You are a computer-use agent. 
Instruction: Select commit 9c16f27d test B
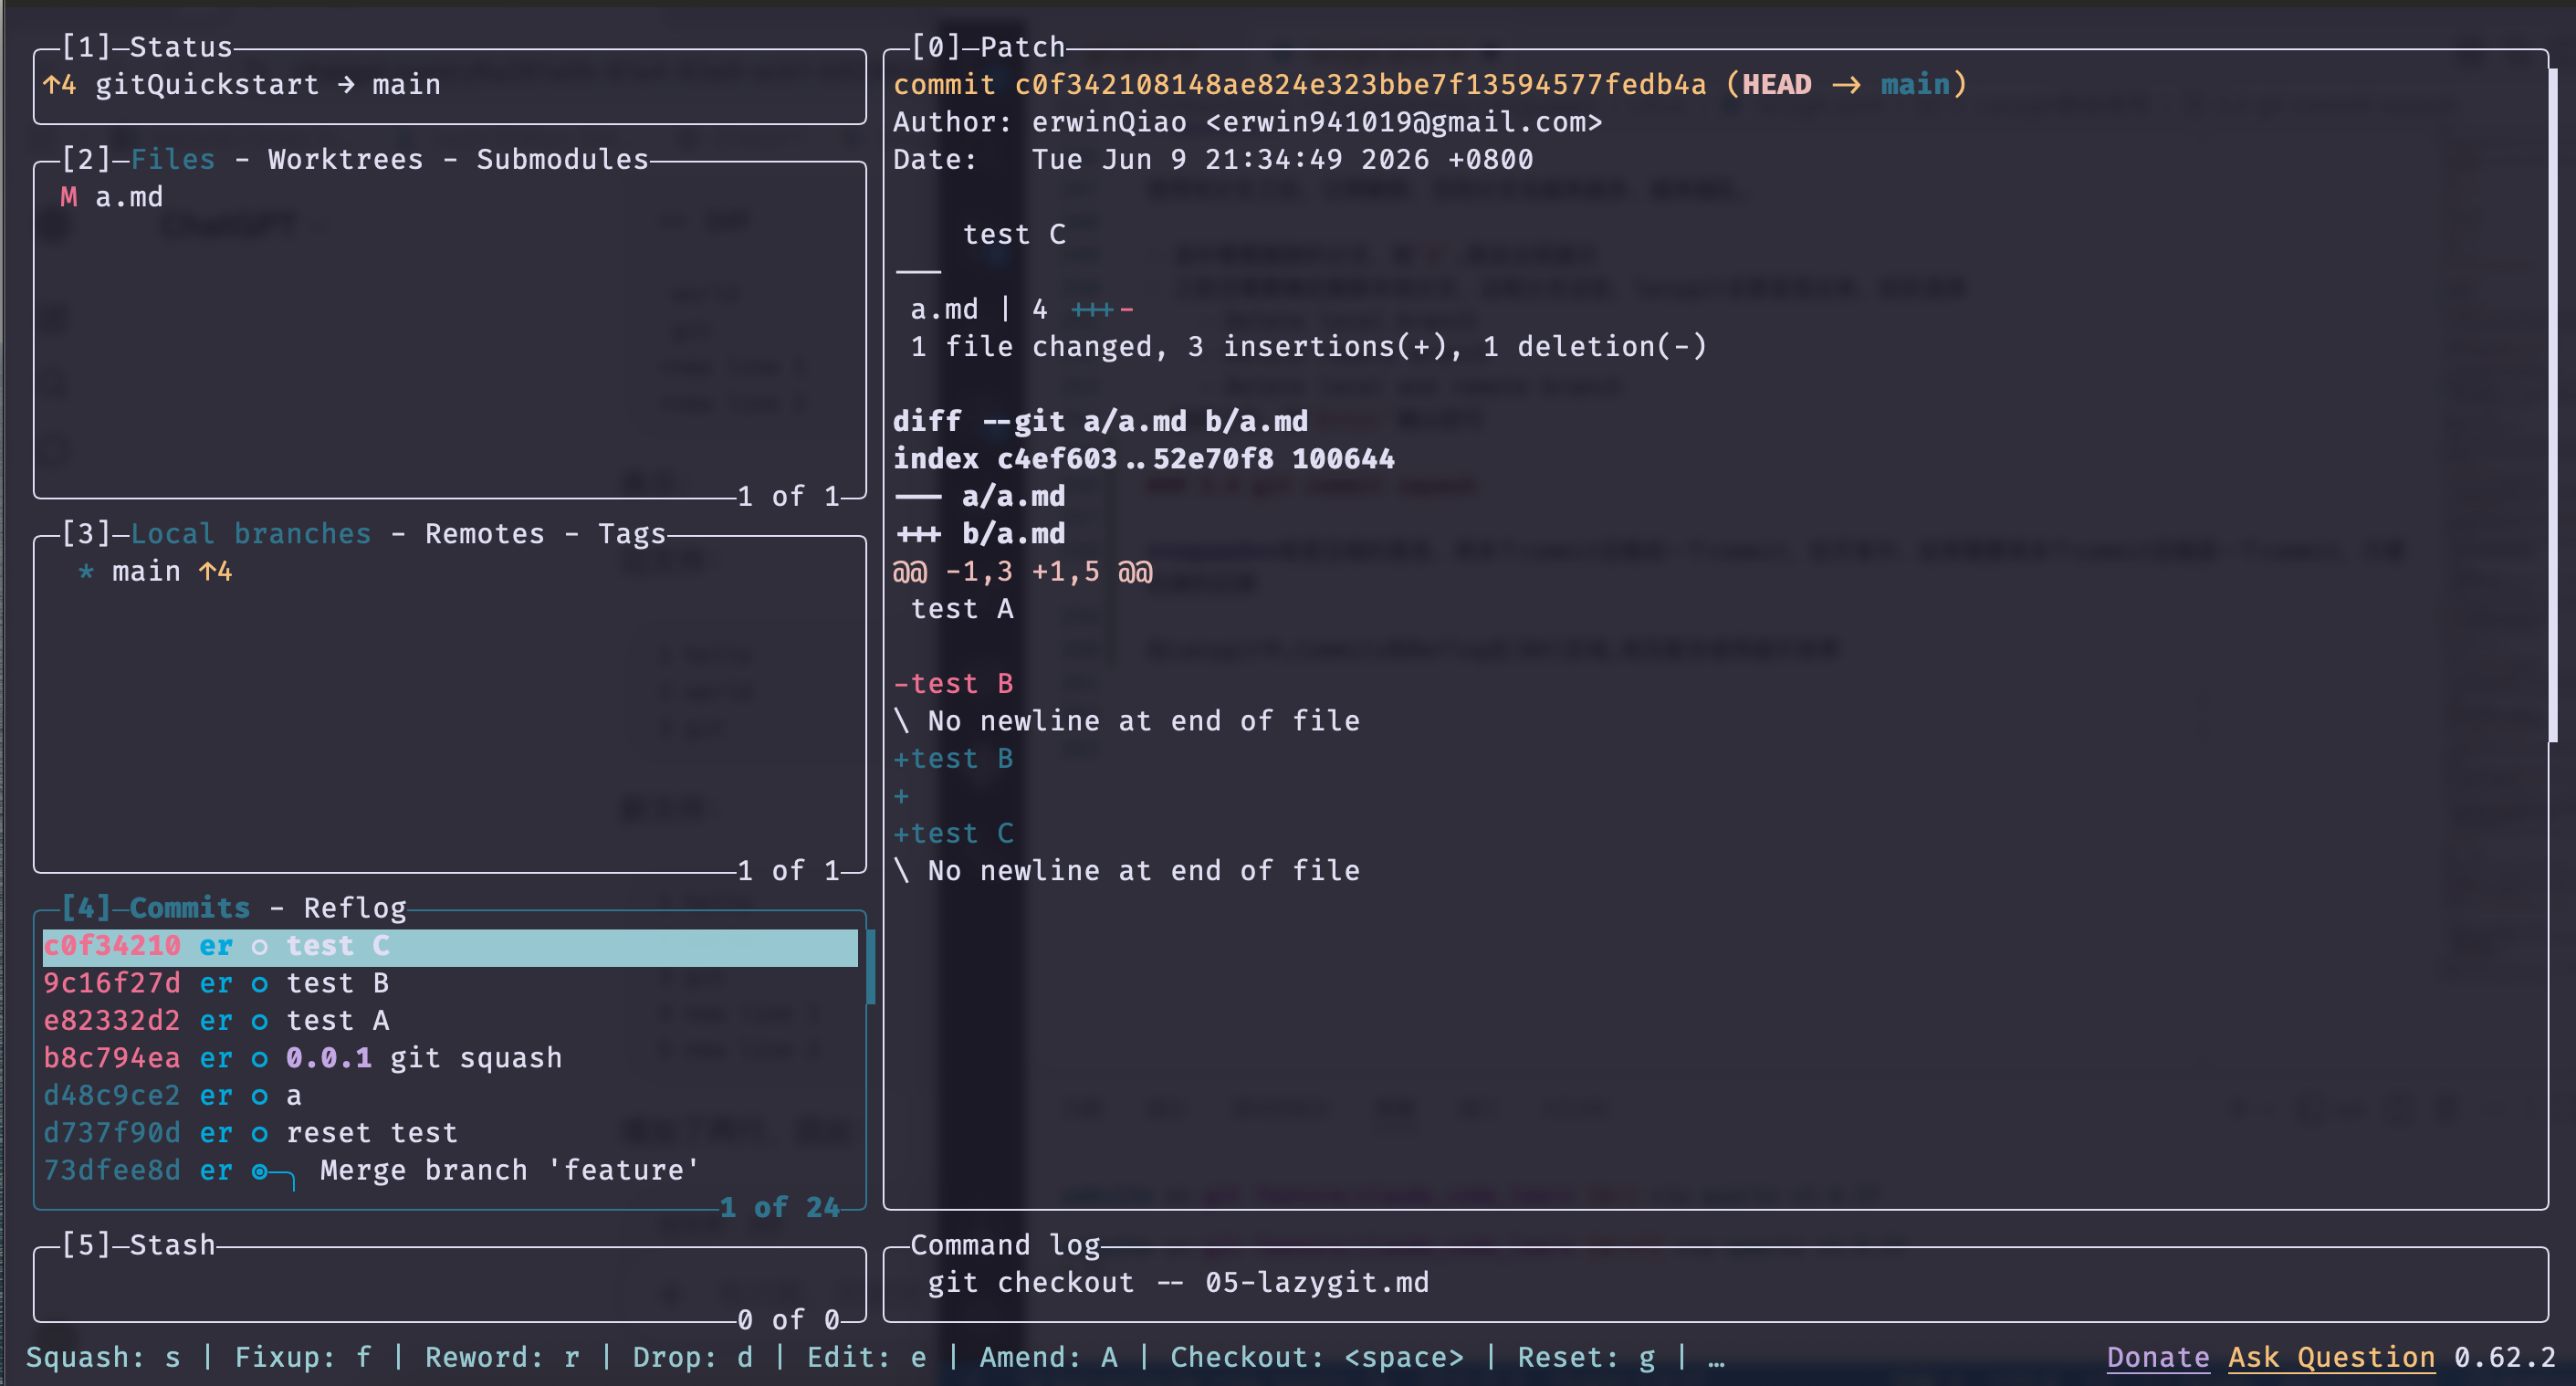(x=450, y=983)
